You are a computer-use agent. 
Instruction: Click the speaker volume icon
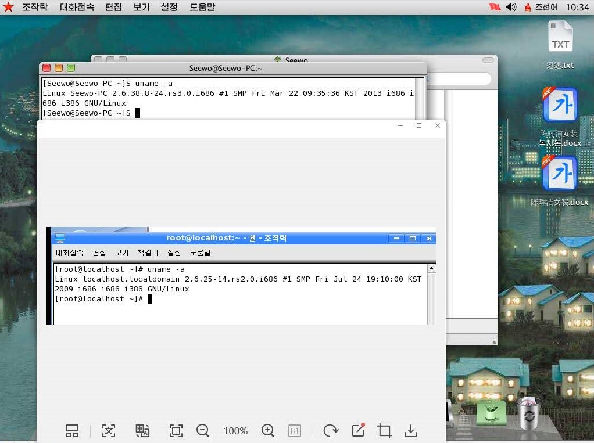tap(511, 7)
